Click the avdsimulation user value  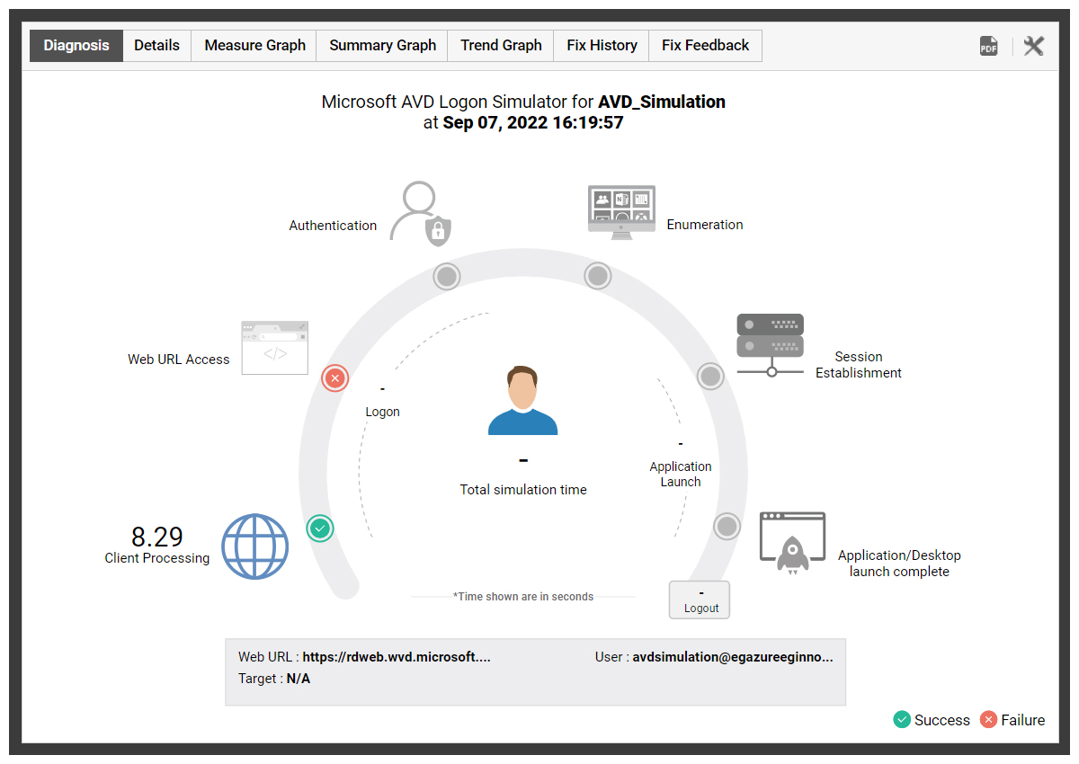point(733,657)
